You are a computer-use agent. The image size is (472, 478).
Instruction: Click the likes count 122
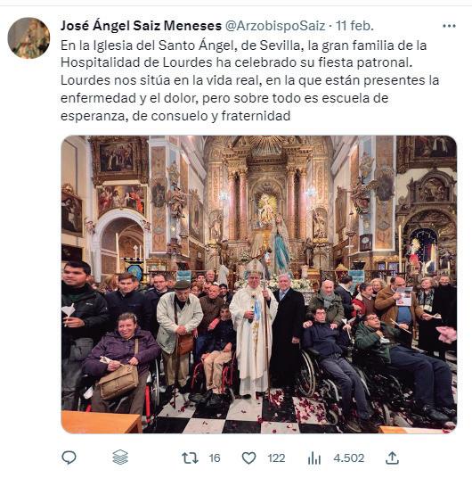276,457
